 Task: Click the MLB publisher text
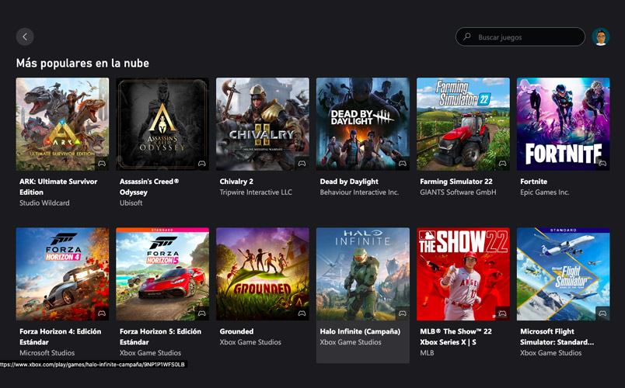tap(427, 353)
